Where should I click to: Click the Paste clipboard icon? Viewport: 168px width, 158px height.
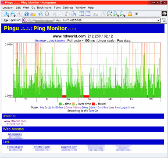point(67,14)
